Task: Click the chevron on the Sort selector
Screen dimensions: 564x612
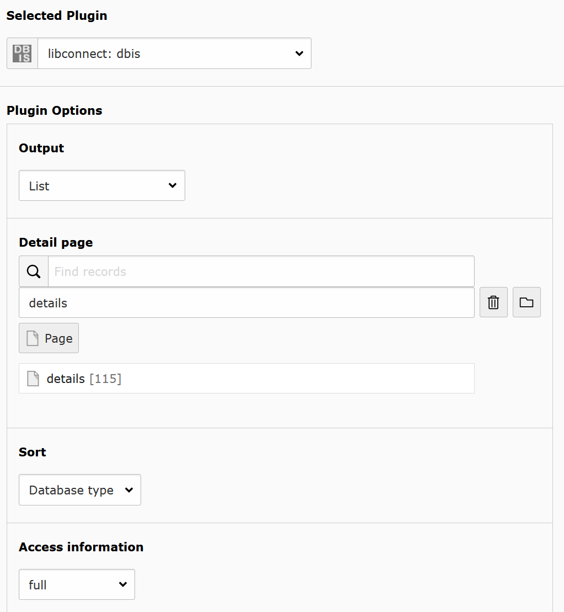Action: 128,489
